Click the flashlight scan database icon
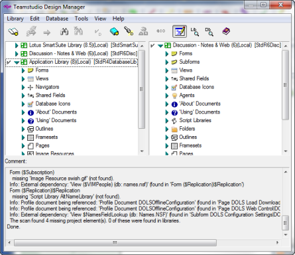The image size is (295, 255). pos(129,31)
